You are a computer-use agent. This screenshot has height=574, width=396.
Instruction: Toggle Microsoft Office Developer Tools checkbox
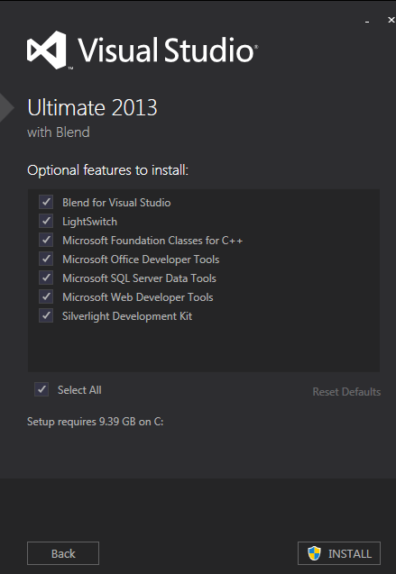(46, 260)
